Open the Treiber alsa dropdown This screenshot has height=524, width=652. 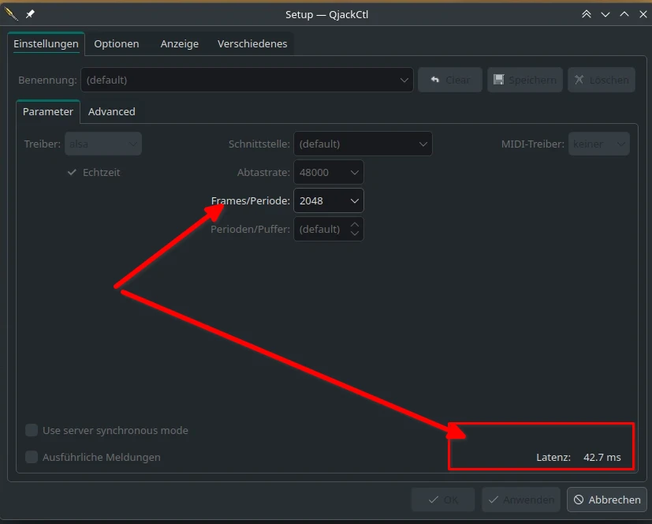point(103,144)
